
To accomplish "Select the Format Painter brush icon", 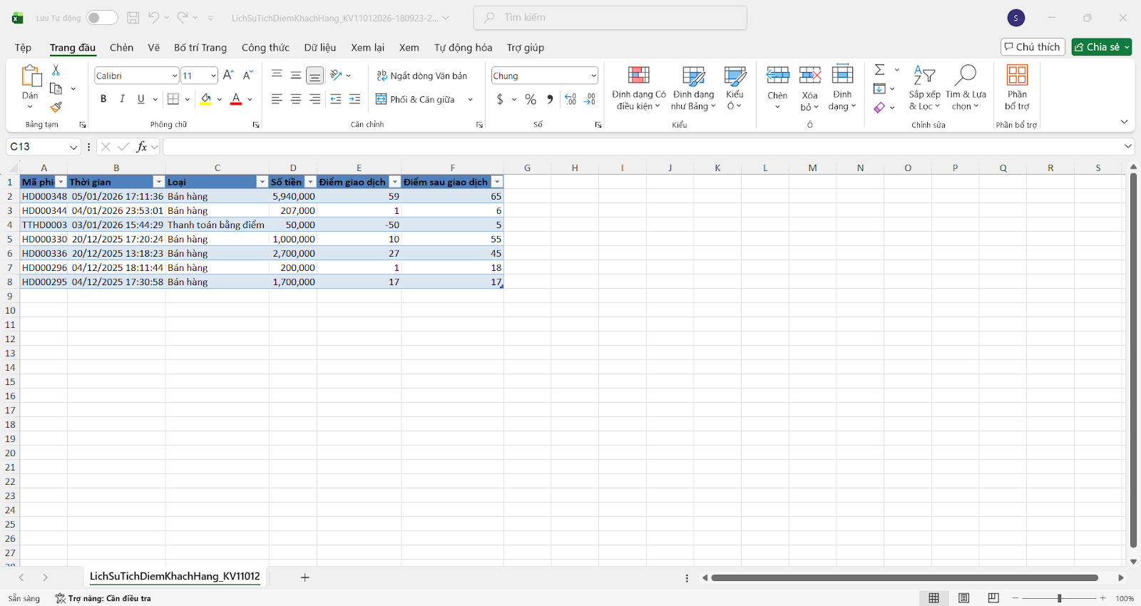I will [56, 107].
